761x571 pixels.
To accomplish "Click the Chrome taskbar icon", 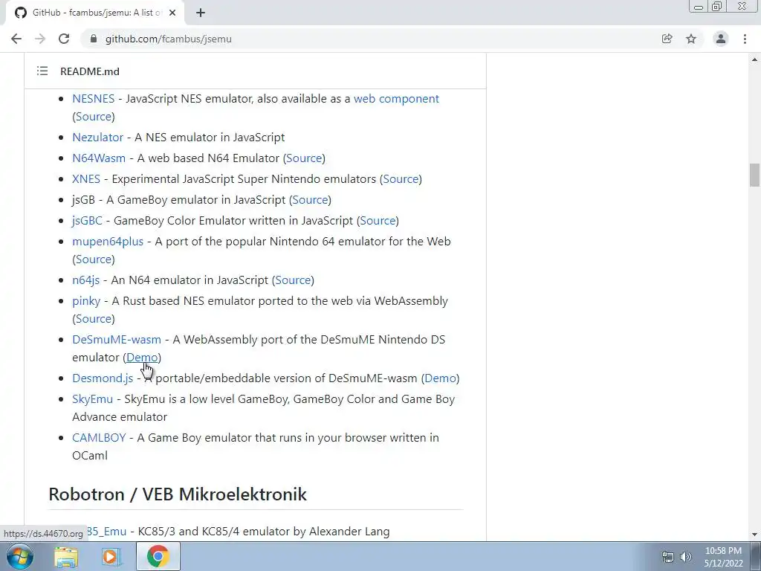I will [x=158, y=556].
